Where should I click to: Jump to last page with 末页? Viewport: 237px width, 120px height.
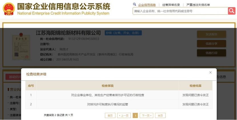coord(160,115)
